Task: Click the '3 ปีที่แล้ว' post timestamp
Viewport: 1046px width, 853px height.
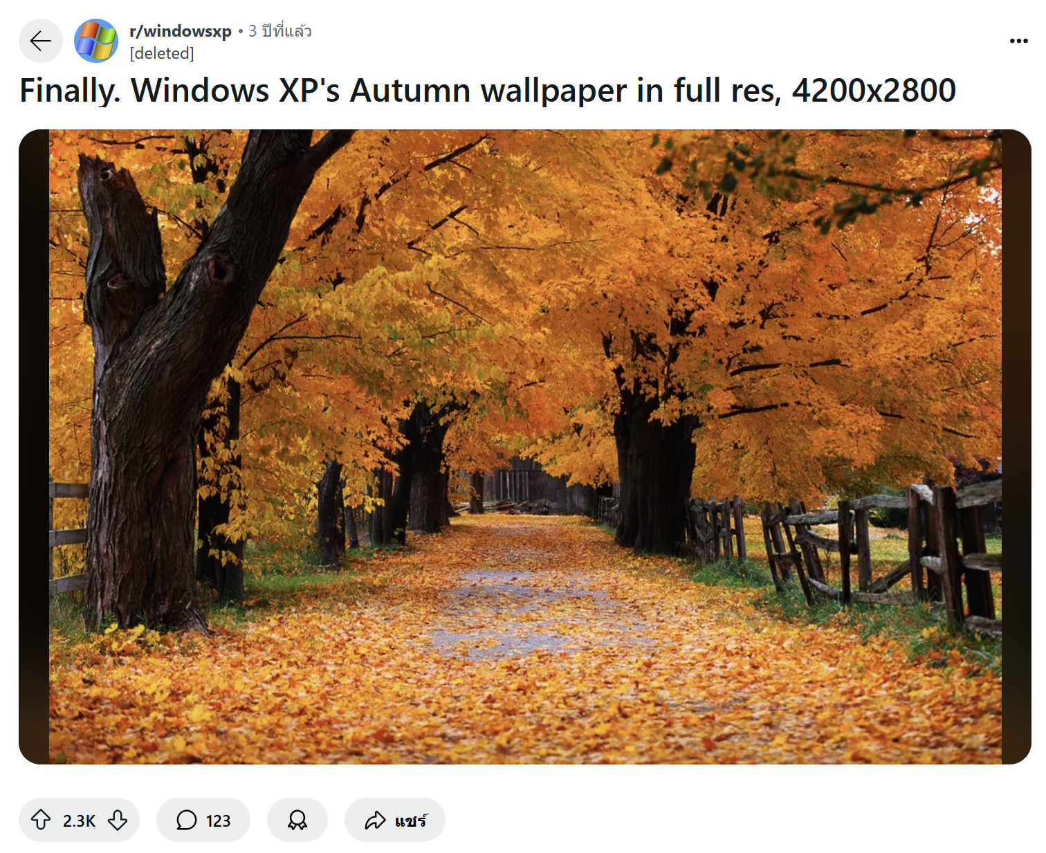Action: (280, 31)
